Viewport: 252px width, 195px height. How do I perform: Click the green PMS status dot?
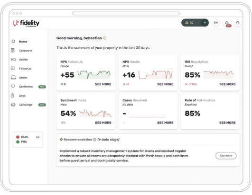click(x=18, y=142)
